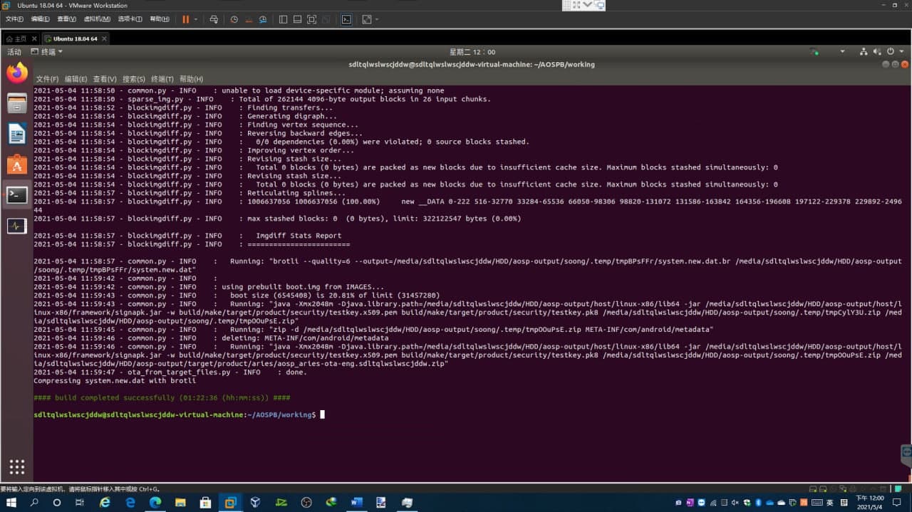Click the terminal command prompt line

click(179, 414)
